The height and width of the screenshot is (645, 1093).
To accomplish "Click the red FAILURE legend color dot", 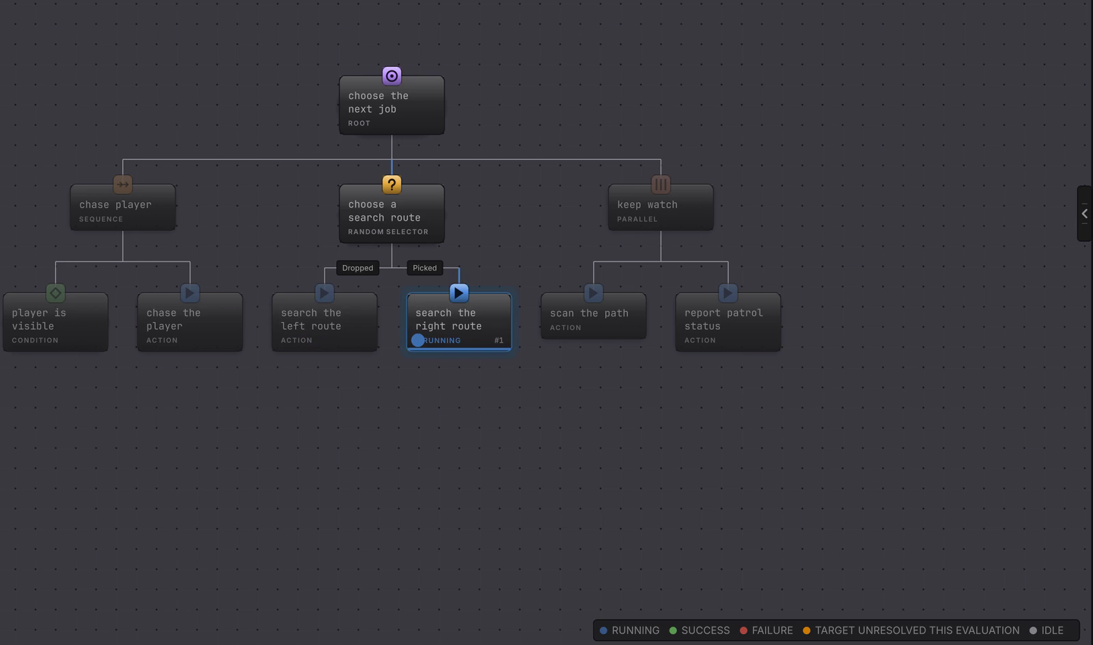I will [743, 631].
